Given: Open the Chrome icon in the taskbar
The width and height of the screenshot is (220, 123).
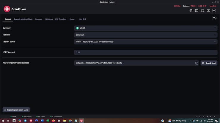Looking at the screenshot, I should [x=70, y=121].
